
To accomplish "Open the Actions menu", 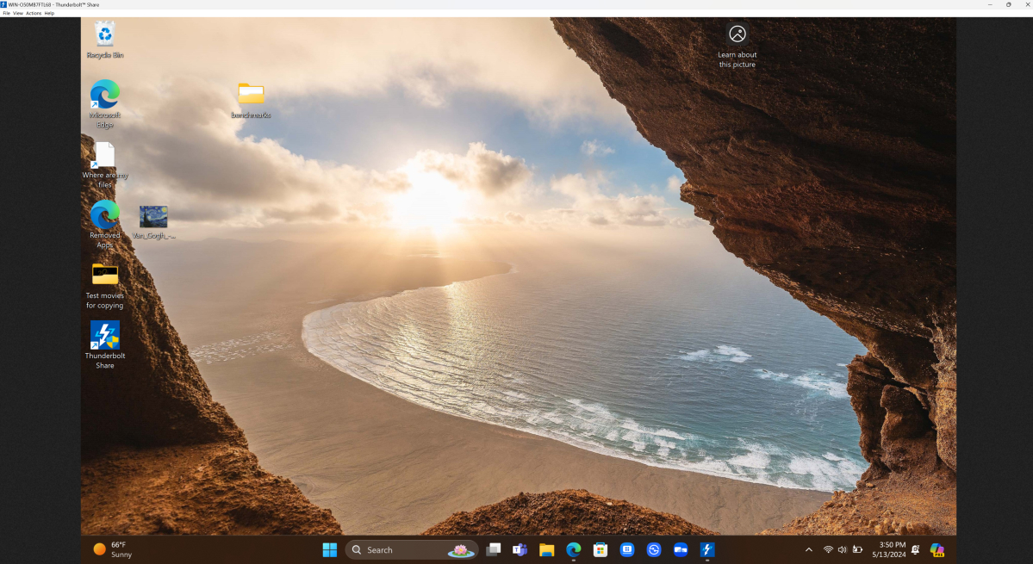I will click(x=34, y=13).
